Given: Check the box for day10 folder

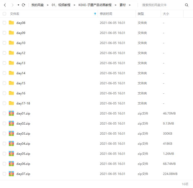Looking at the screenshot, I should click(4, 43).
